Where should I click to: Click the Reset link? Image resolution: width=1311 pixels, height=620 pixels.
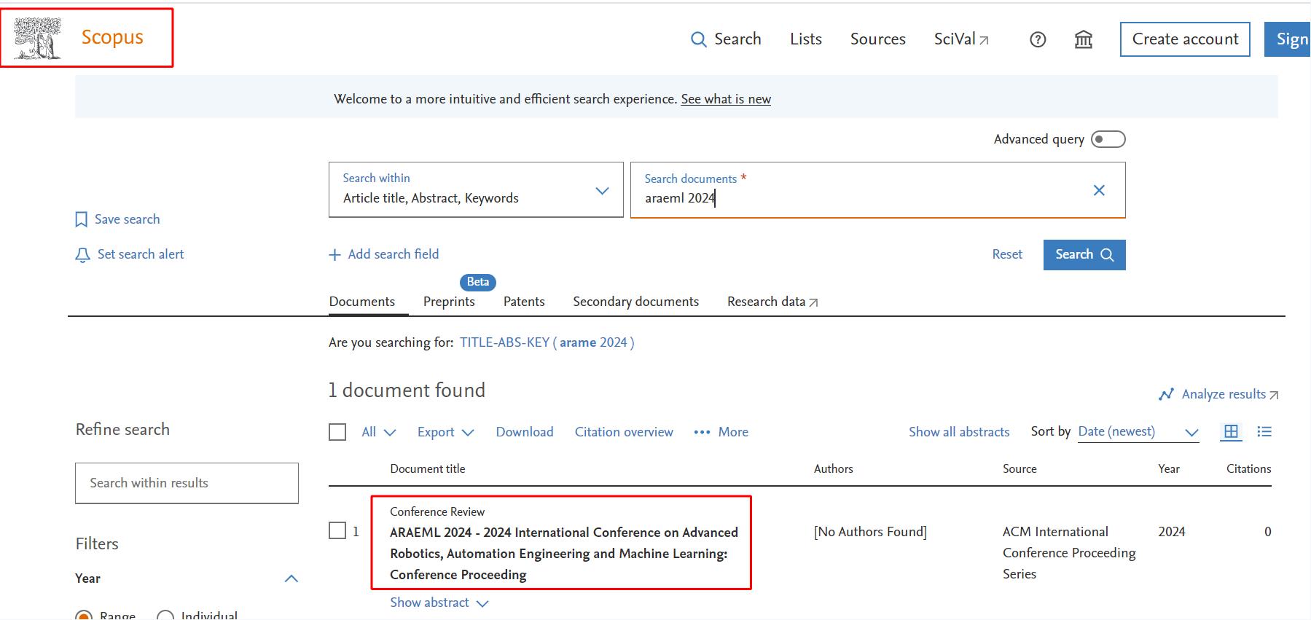1007,254
